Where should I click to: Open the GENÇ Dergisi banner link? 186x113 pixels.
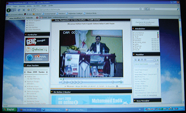37,42
